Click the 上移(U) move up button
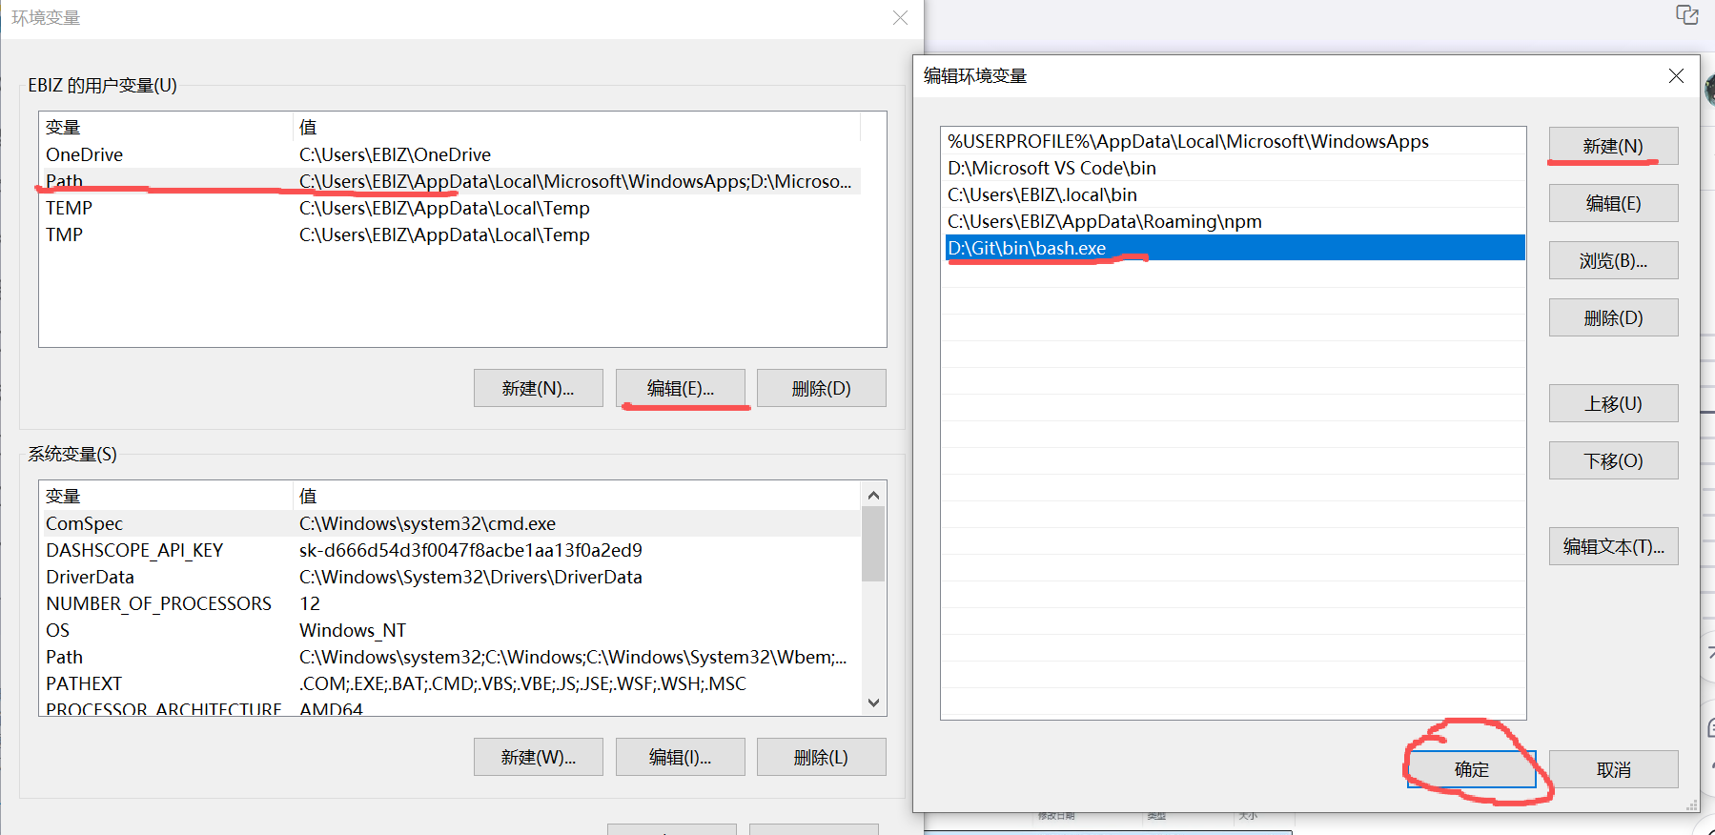 (1613, 403)
